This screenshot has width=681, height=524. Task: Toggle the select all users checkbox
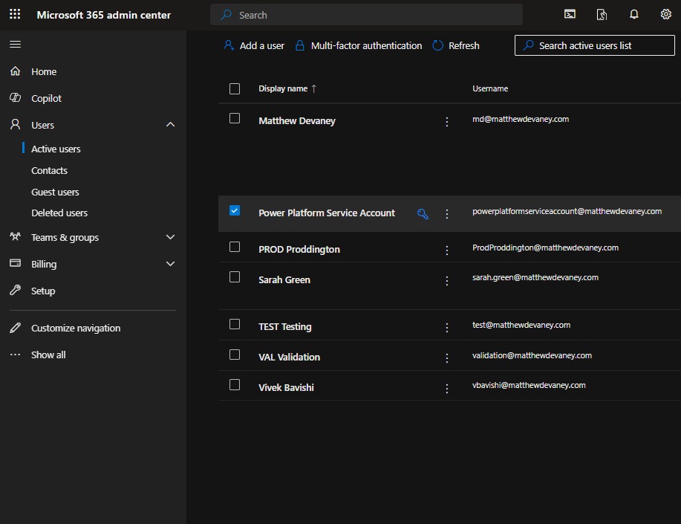pos(235,88)
